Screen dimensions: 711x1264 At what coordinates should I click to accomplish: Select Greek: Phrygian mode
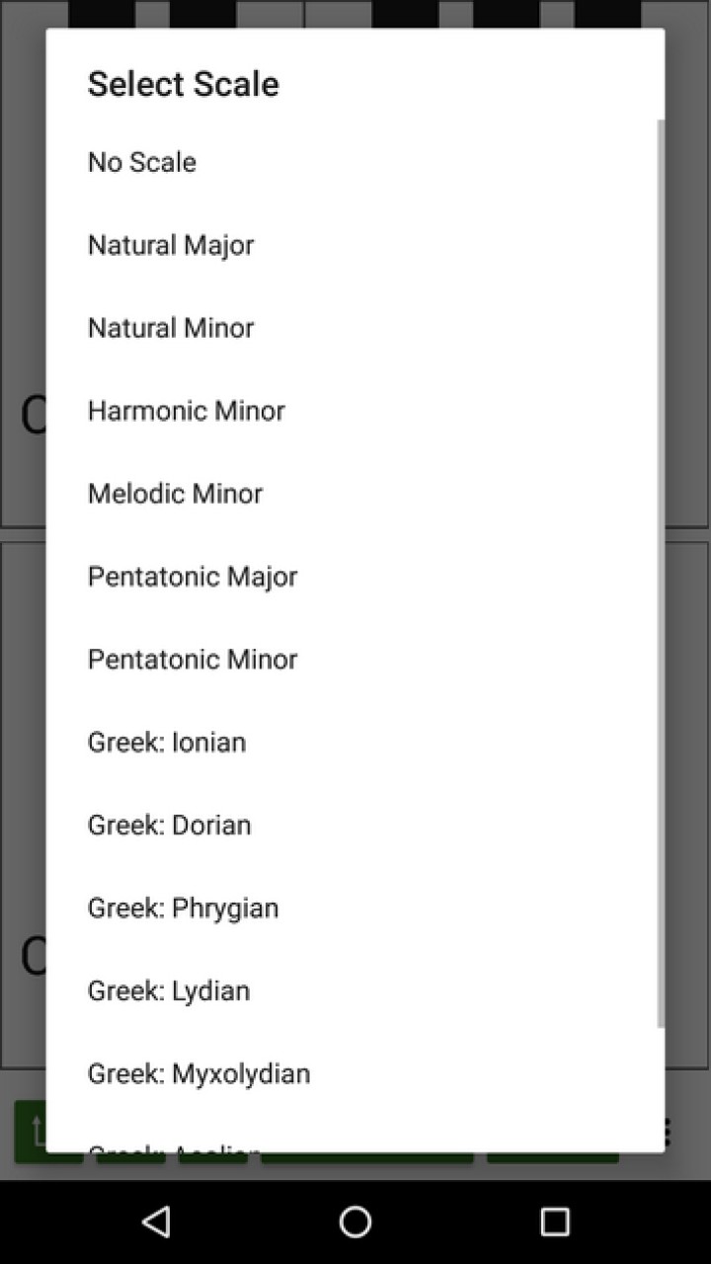coord(355,908)
